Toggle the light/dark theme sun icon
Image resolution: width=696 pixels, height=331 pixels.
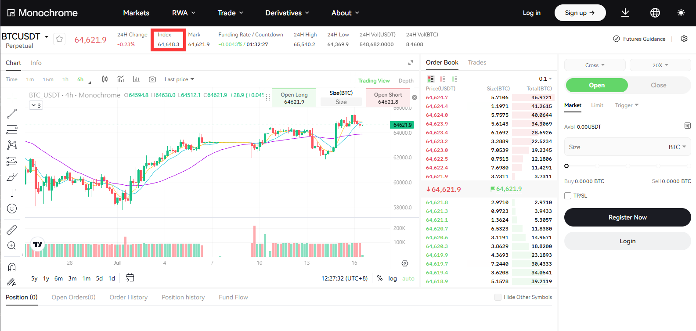coord(681,13)
